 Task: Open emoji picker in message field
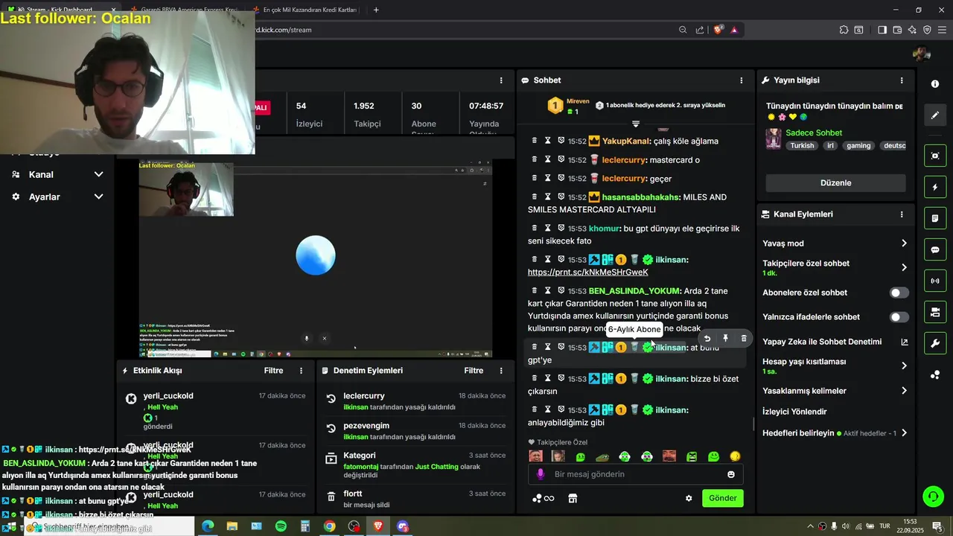[x=731, y=474]
